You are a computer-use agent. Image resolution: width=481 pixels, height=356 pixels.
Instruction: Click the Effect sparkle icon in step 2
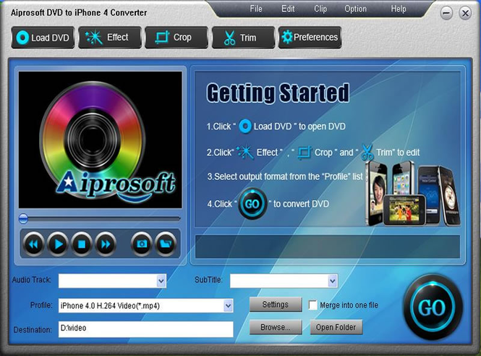pyautogui.click(x=245, y=153)
